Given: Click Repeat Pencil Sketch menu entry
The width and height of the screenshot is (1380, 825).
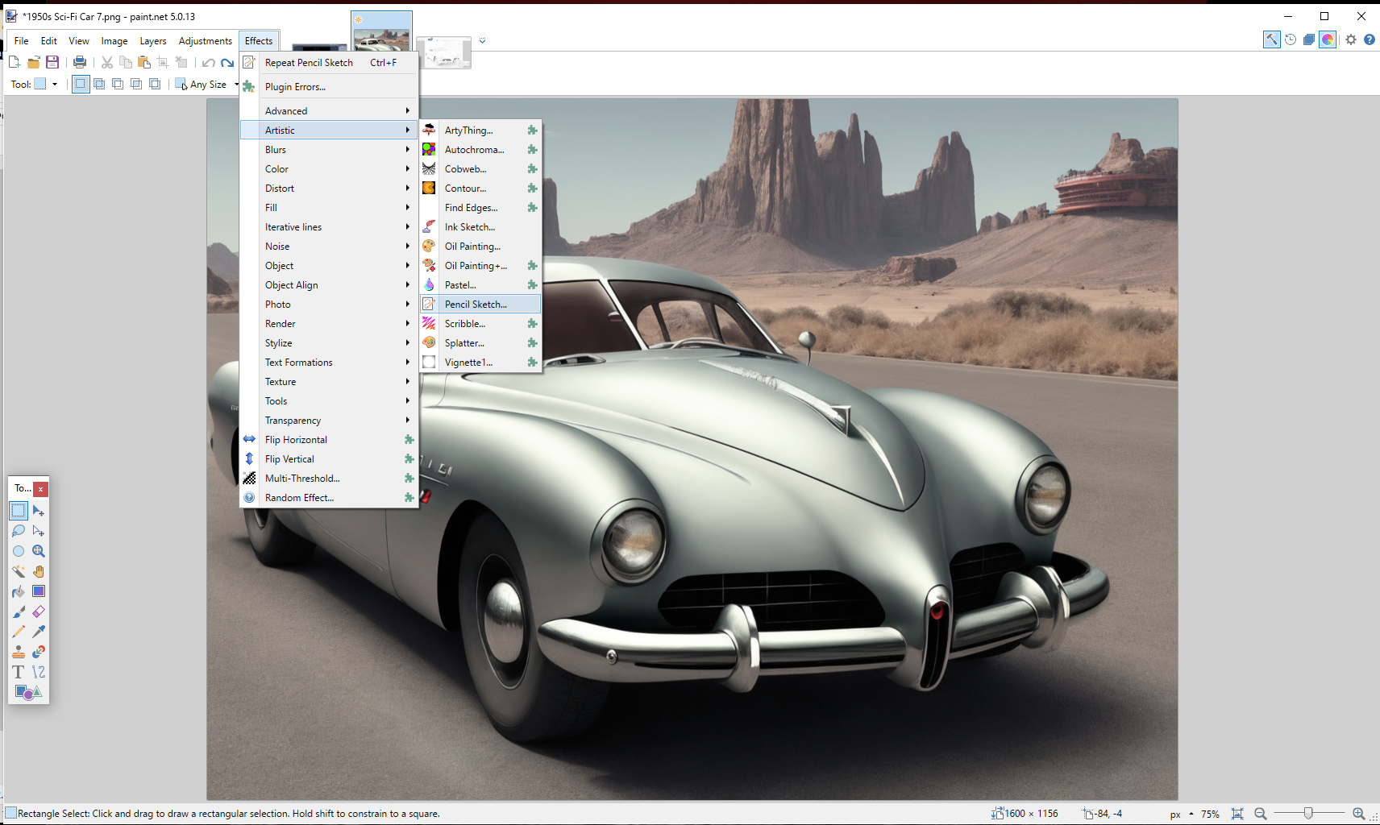Looking at the screenshot, I should coord(329,63).
